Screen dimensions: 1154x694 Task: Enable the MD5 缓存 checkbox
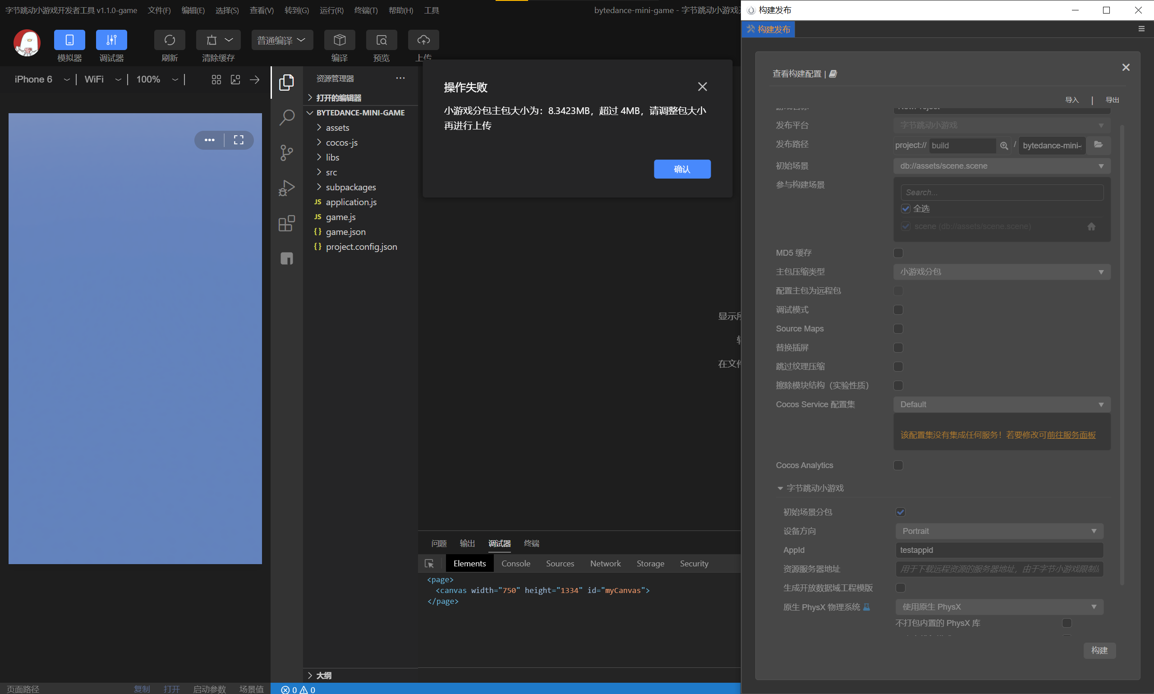click(898, 253)
